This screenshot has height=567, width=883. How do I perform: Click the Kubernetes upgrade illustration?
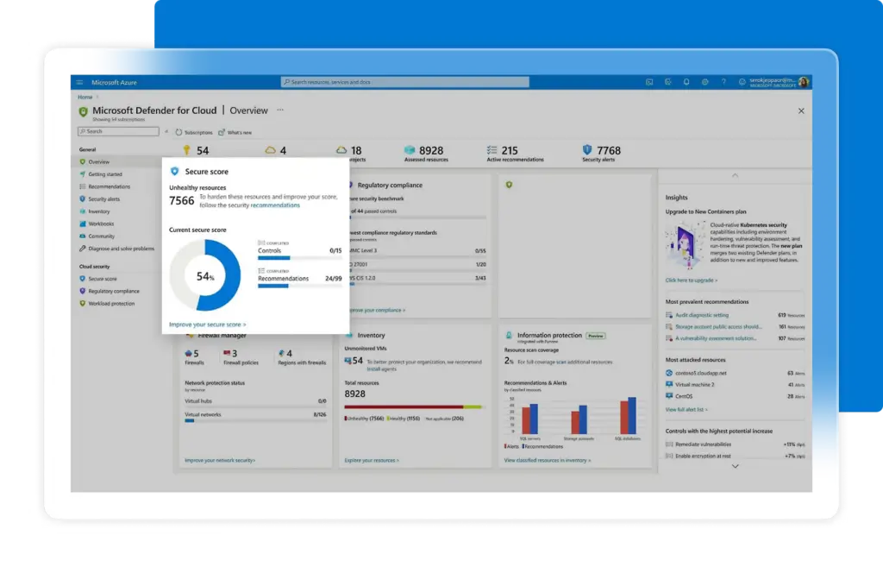point(684,245)
